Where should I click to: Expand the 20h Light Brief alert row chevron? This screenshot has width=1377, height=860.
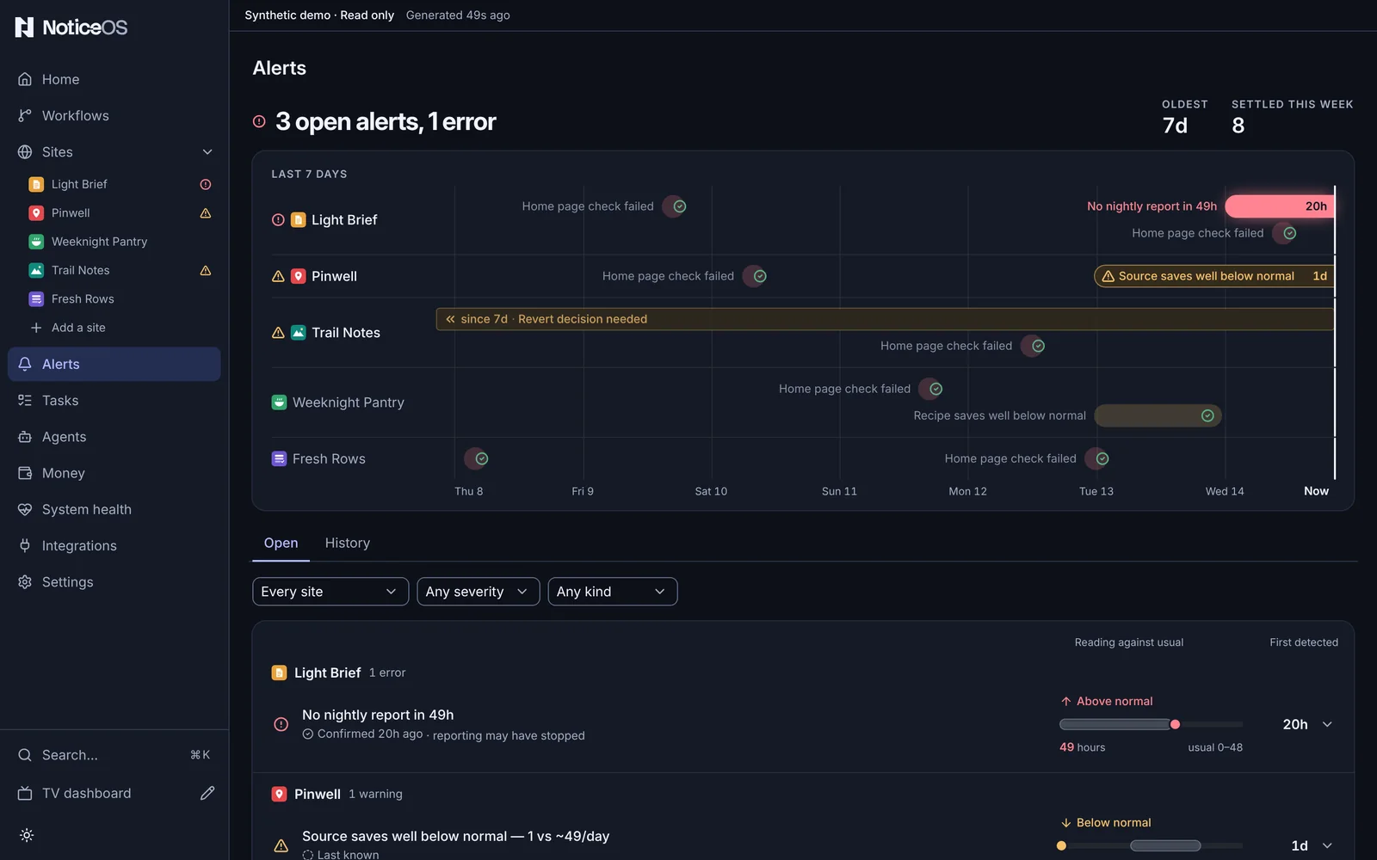(1327, 724)
